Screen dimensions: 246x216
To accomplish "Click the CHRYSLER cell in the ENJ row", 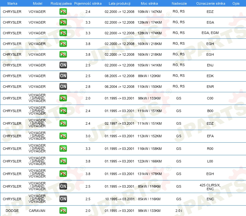I will point(12,65).
